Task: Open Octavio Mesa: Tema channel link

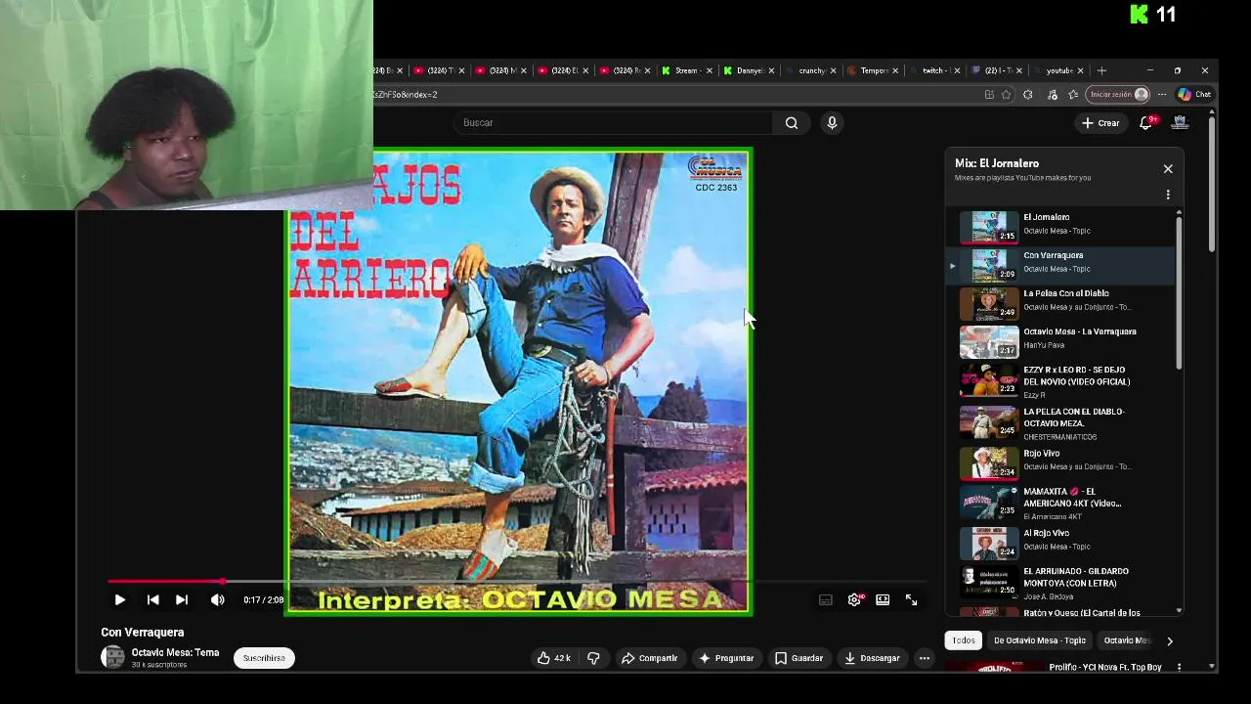Action: click(176, 652)
